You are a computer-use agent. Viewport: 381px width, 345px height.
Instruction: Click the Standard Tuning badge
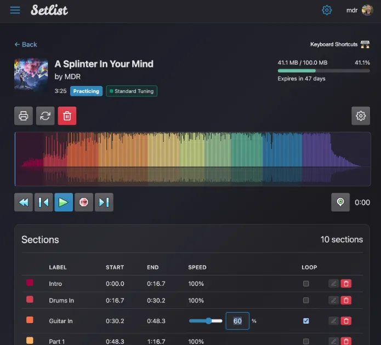(132, 91)
